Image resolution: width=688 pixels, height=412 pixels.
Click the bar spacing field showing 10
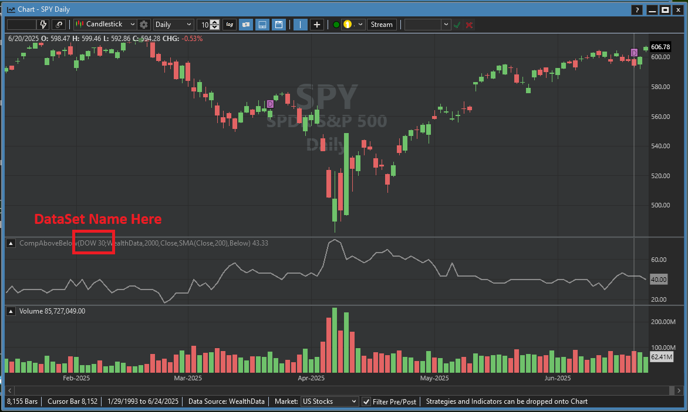[204, 25]
